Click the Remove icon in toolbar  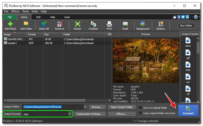pyautogui.click(x=60, y=25)
